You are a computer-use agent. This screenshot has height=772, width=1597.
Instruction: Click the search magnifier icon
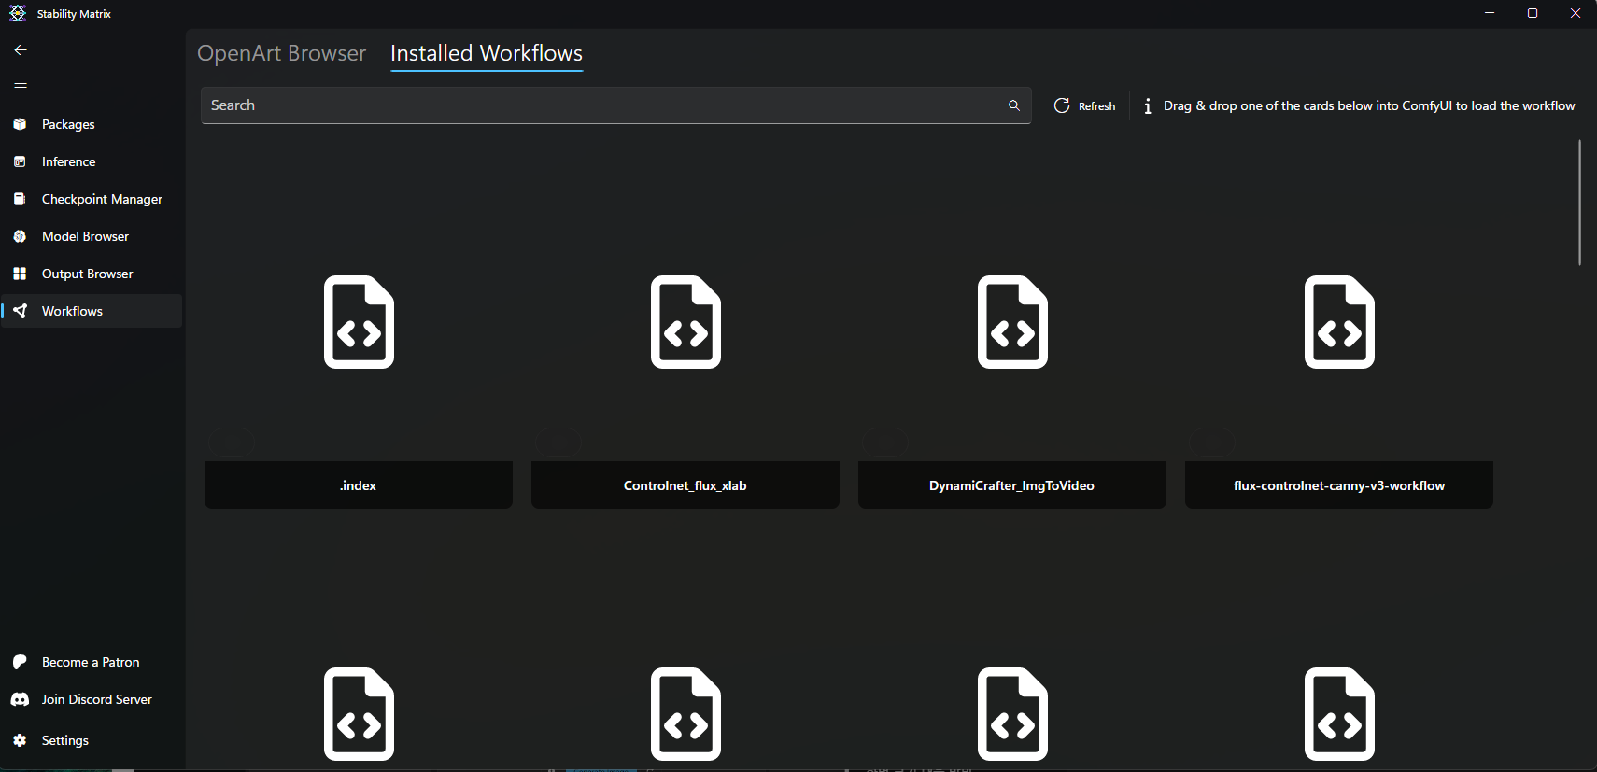[x=1014, y=105]
